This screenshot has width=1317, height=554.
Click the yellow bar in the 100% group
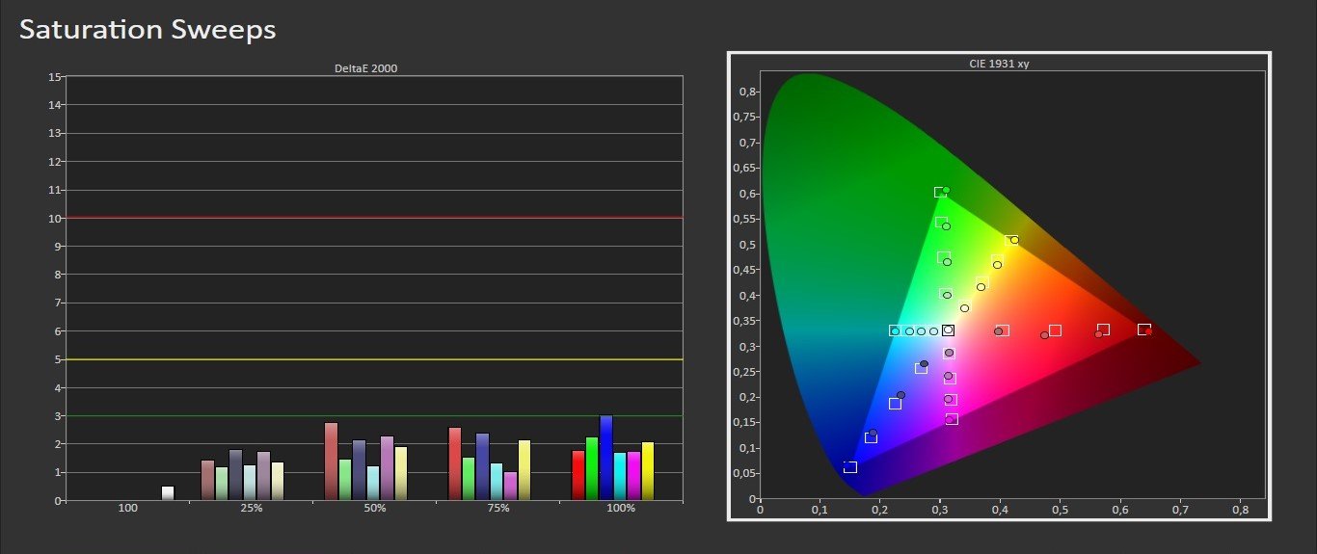pyautogui.click(x=648, y=471)
